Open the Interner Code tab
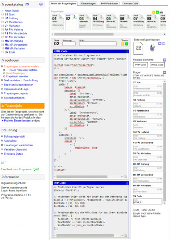This screenshot has width=174, height=240. tap(131, 3)
